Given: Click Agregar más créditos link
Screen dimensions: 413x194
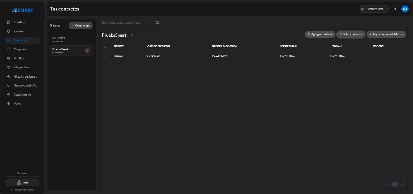Looking at the screenshot, I should [x=22, y=190].
